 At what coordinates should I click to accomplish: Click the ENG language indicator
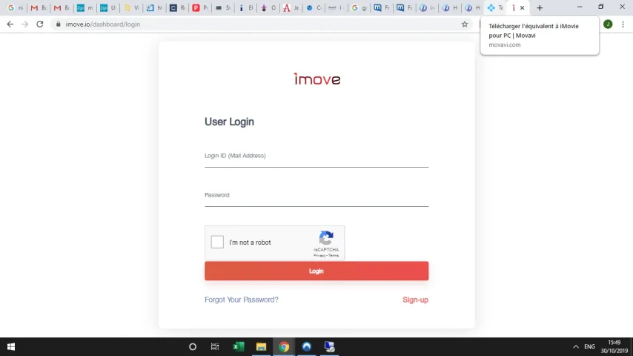coord(589,346)
